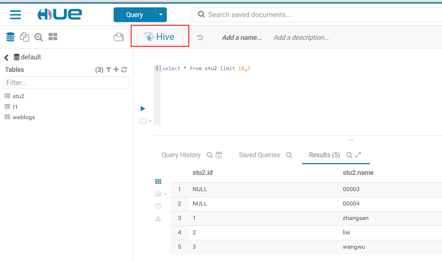Open the documents icon in left panel
Image resolution: width=442 pixels, height=262 pixels.
(24, 37)
